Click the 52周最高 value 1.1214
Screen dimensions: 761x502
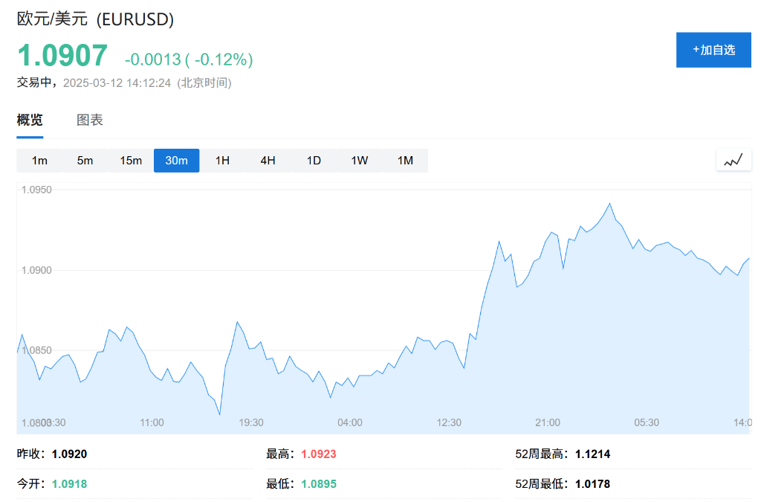[x=592, y=454]
